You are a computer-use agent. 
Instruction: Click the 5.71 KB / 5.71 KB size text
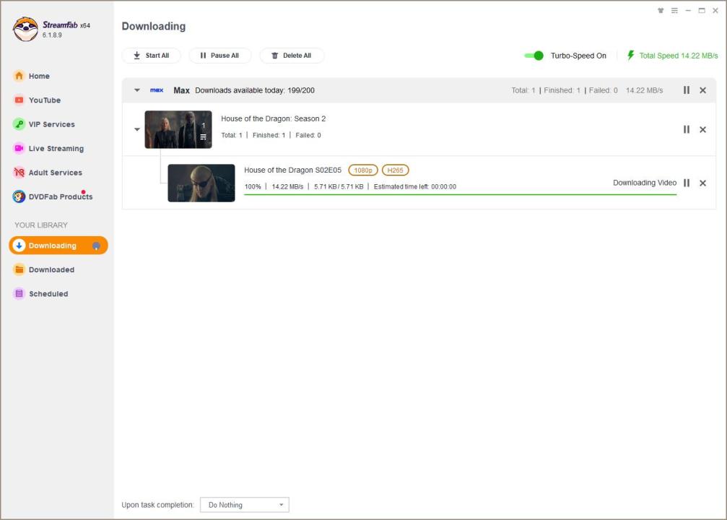pyautogui.click(x=339, y=186)
